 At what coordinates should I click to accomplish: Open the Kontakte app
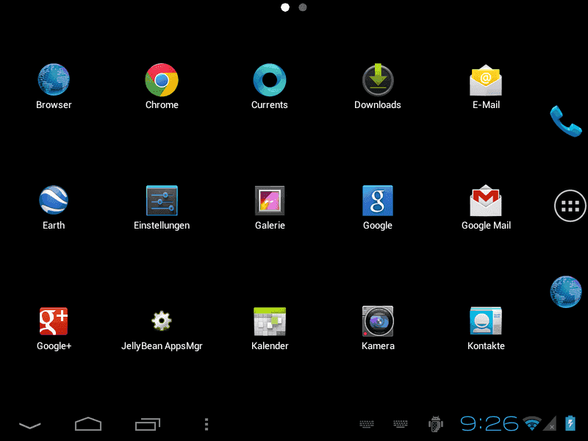coord(486,329)
